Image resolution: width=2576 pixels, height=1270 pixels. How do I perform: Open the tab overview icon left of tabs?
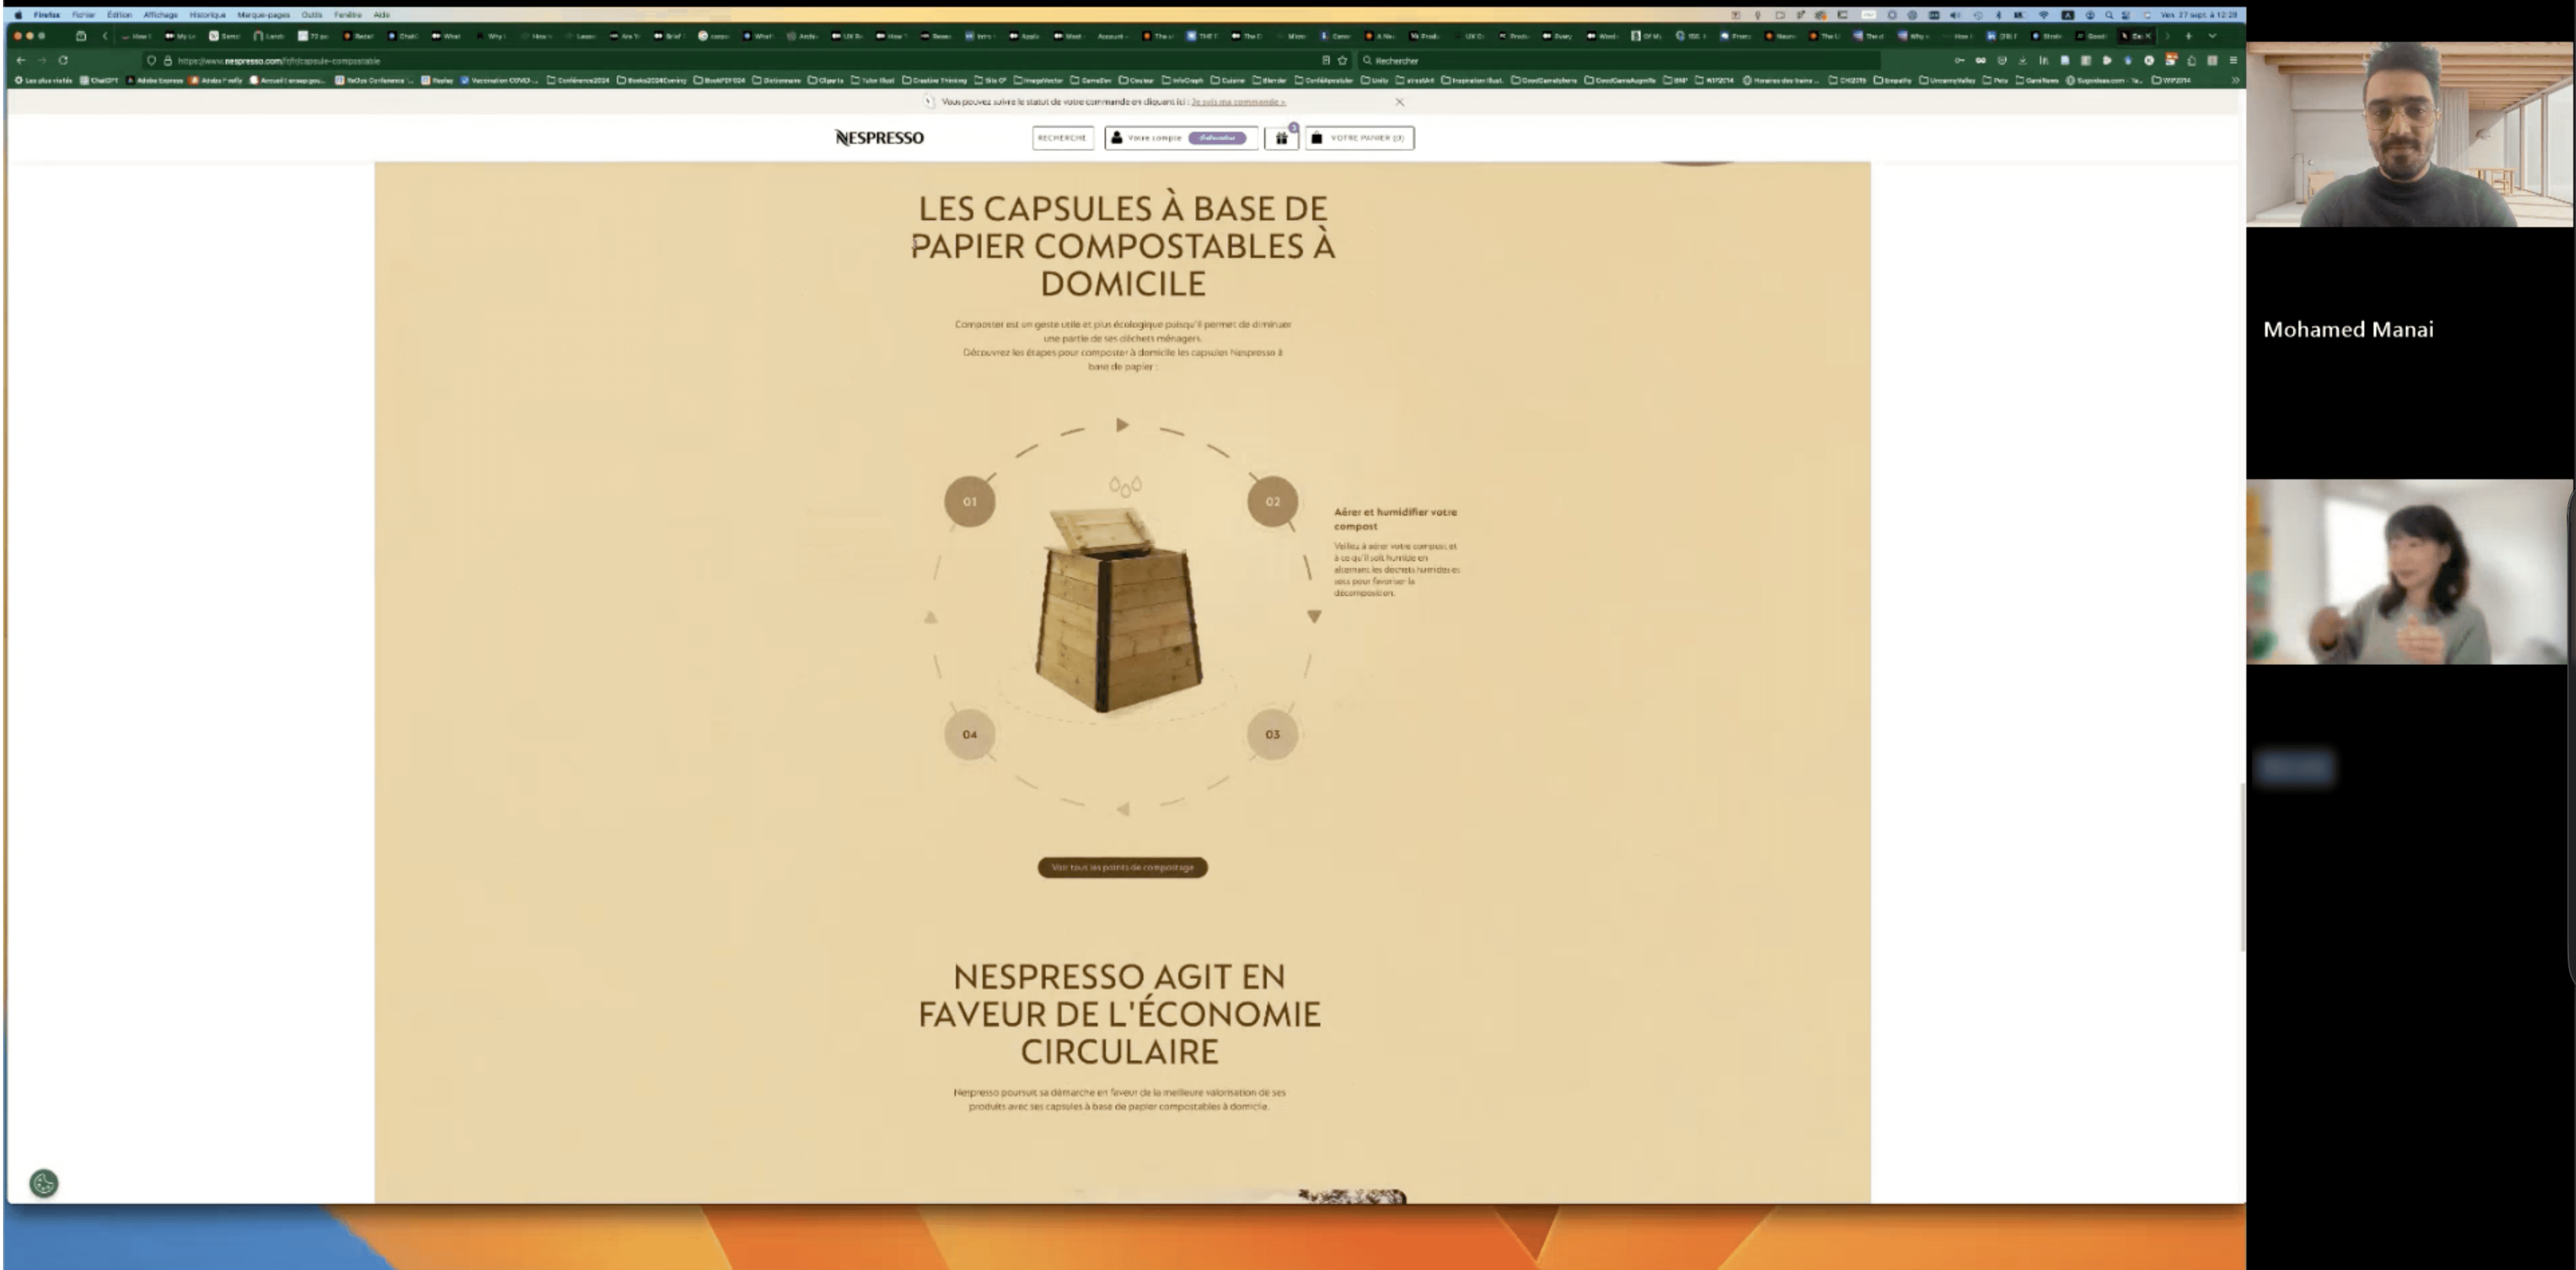click(81, 36)
